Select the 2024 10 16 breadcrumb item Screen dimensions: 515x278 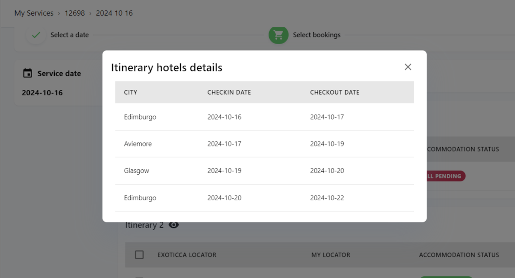[114, 13]
